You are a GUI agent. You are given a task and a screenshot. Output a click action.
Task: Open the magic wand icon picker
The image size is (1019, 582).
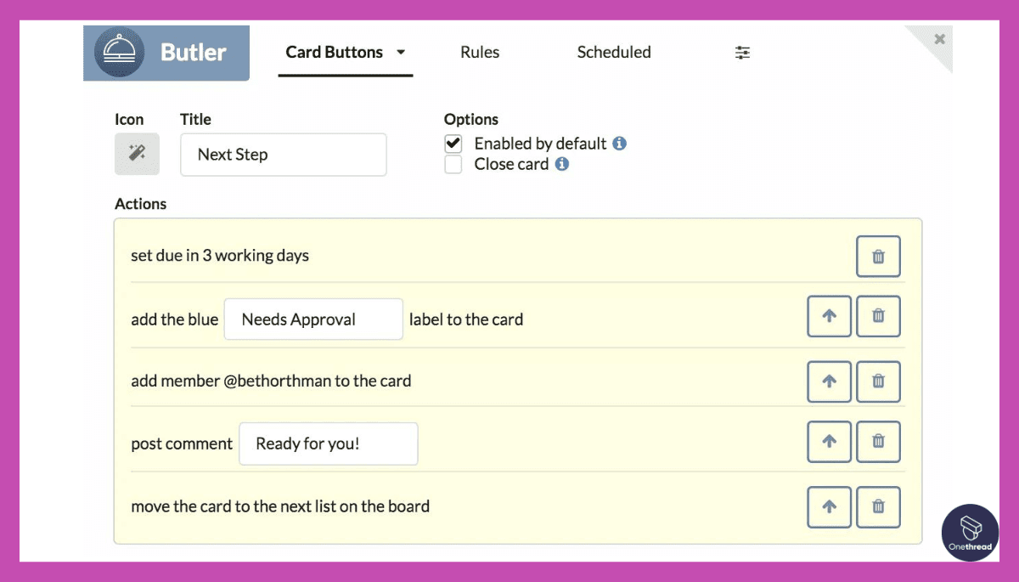point(137,154)
